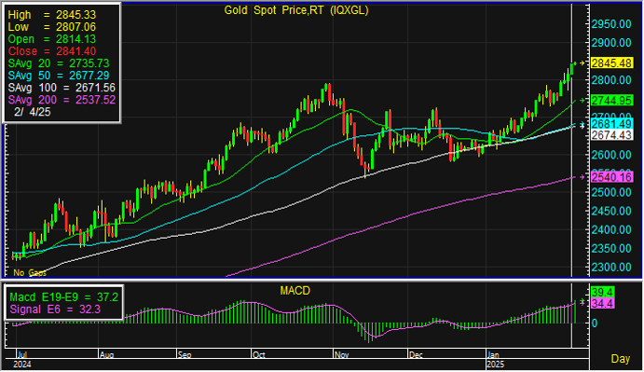
Task: Click the 2950.00 price axis label
Action: click(x=611, y=24)
